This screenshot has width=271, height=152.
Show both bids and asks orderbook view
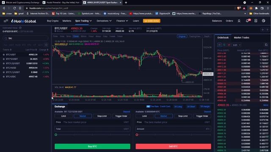[x=219, y=45]
